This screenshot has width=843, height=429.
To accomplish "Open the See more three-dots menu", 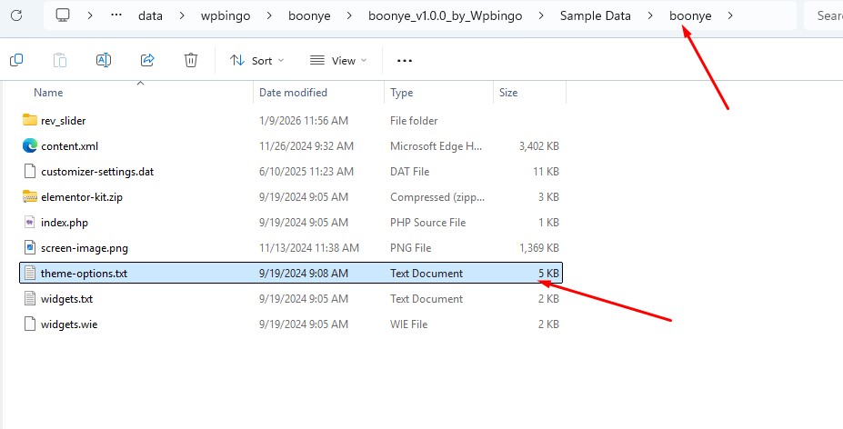I will coord(405,61).
